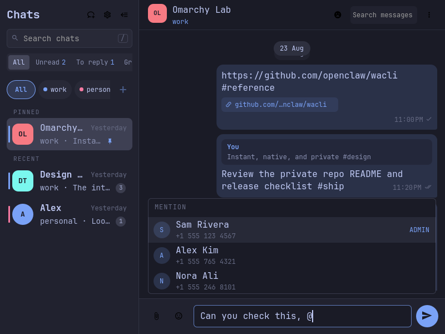The width and height of the screenshot is (445, 334).
Task: Click the Search messages field
Action: [x=384, y=15]
